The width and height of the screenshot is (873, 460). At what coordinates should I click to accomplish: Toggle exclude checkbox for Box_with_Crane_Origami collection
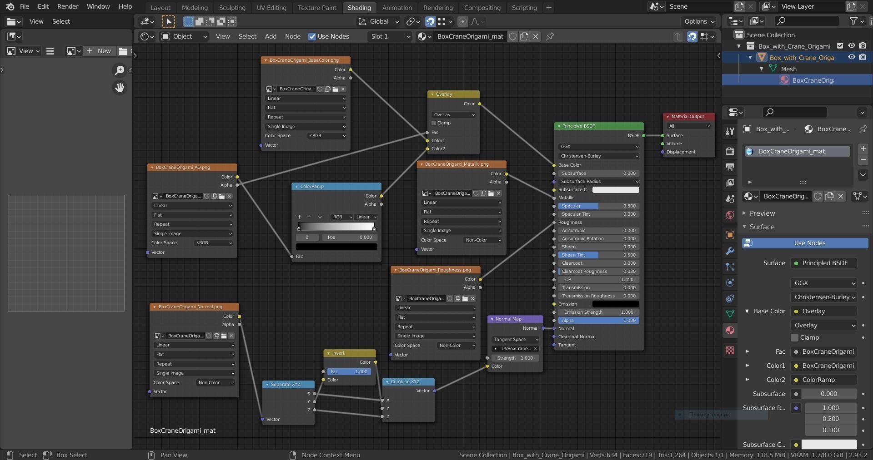point(840,46)
